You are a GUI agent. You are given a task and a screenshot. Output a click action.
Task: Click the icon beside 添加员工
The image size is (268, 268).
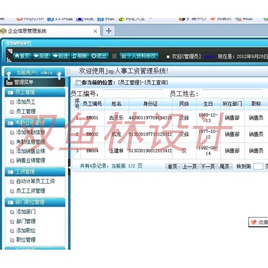coord(12,102)
